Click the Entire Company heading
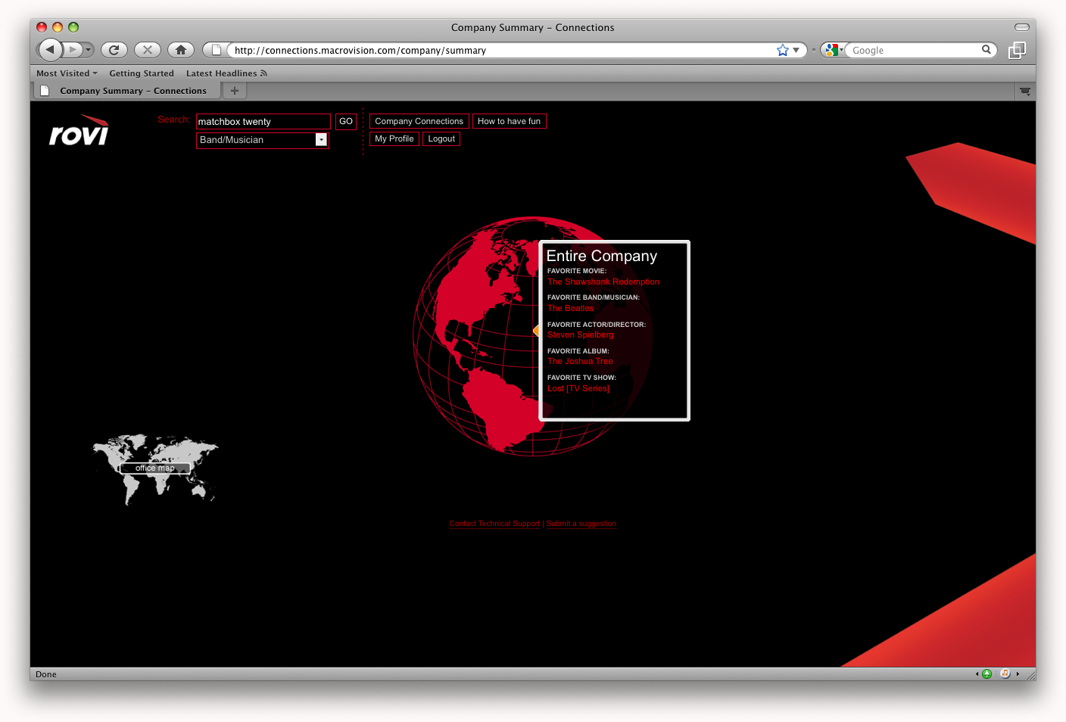Image resolution: width=1066 pixels, height=722 pixels. point(602,257)
